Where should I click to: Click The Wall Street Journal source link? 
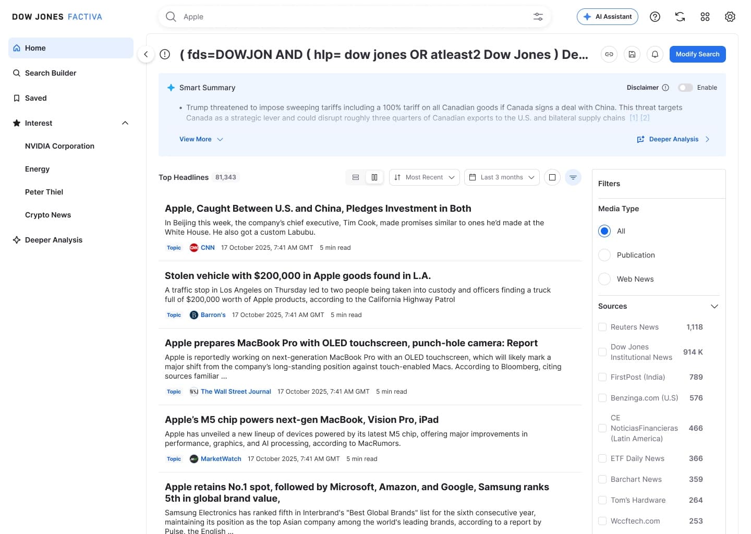236,392
